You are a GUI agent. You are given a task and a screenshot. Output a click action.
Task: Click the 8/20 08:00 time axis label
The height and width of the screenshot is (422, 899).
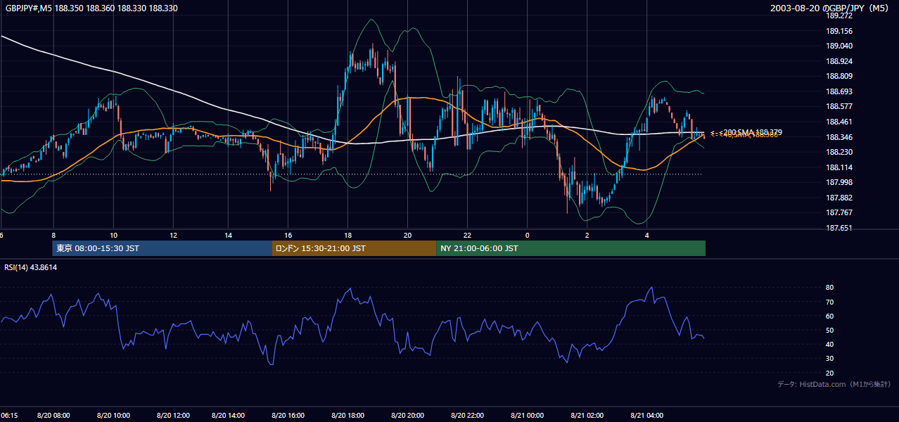tap(53, 416)
